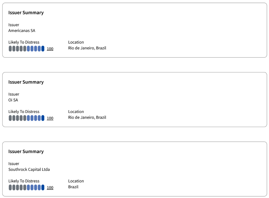Image resolution: width=269 pixels, height=198 pixels.
Task: Click the Issuer Summary heading above Americanas SA
Action: (26, 13)
